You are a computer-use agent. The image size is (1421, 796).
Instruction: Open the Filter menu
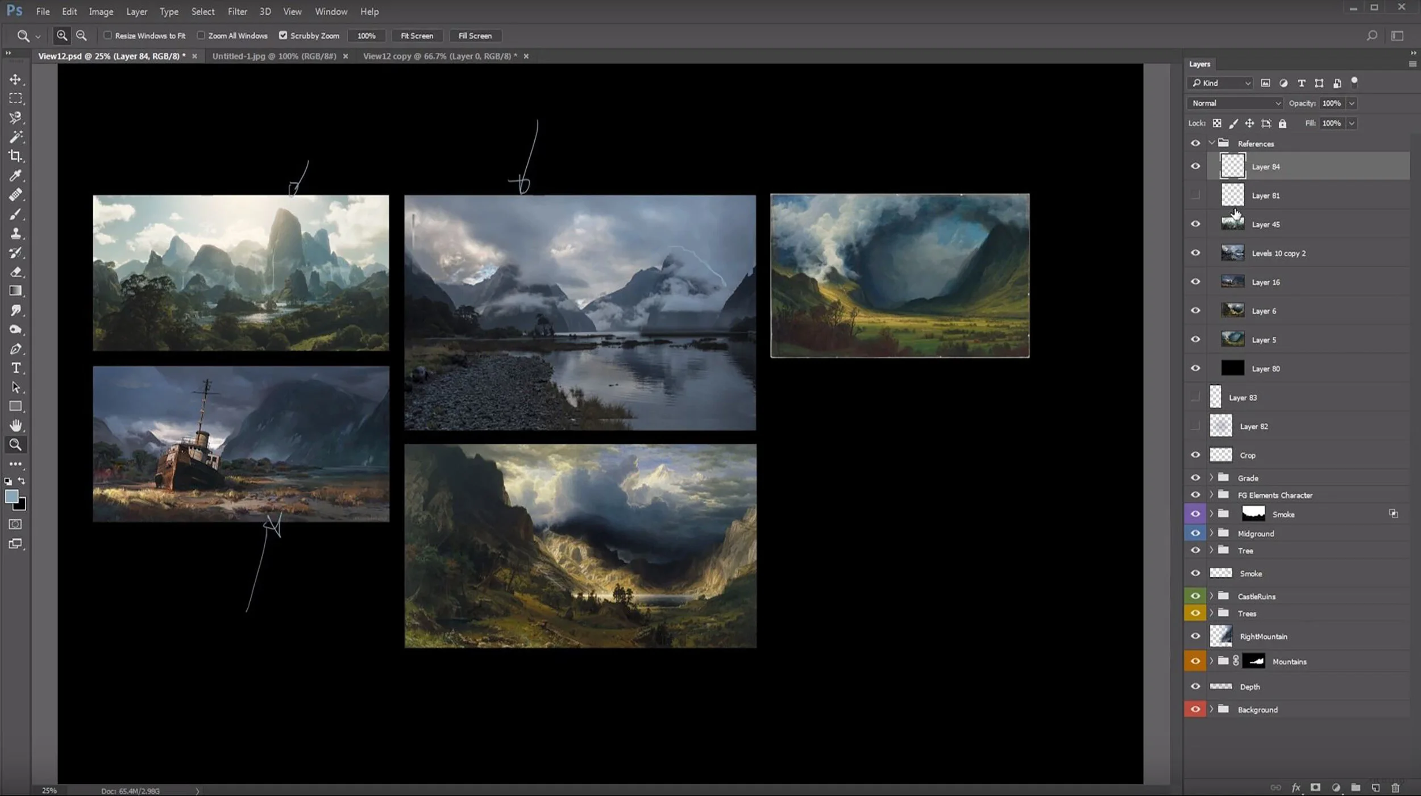237,11
